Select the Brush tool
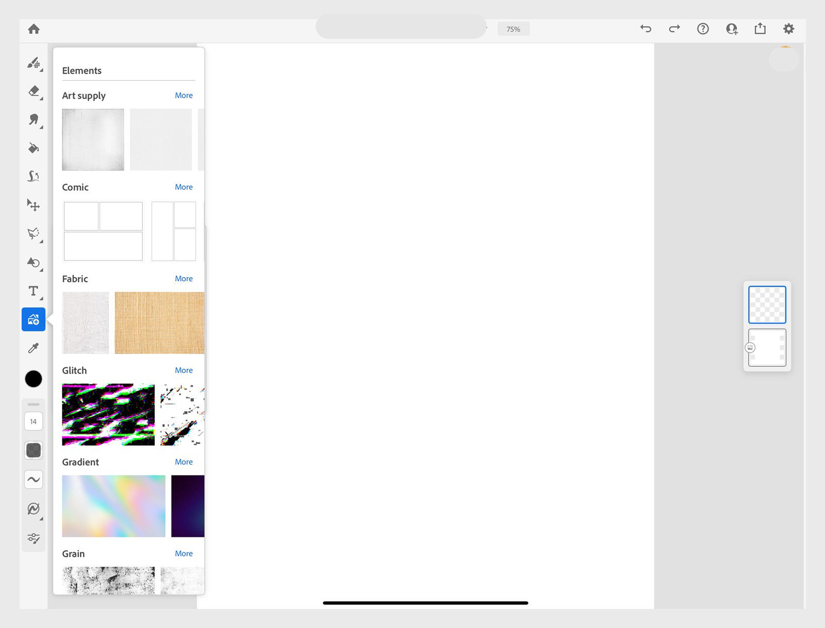This screenshot has width=825, height=628. coord(33,64)
